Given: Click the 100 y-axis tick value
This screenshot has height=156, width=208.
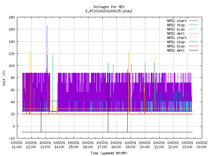Looking at the screenshot, I should tap(12, 66).
